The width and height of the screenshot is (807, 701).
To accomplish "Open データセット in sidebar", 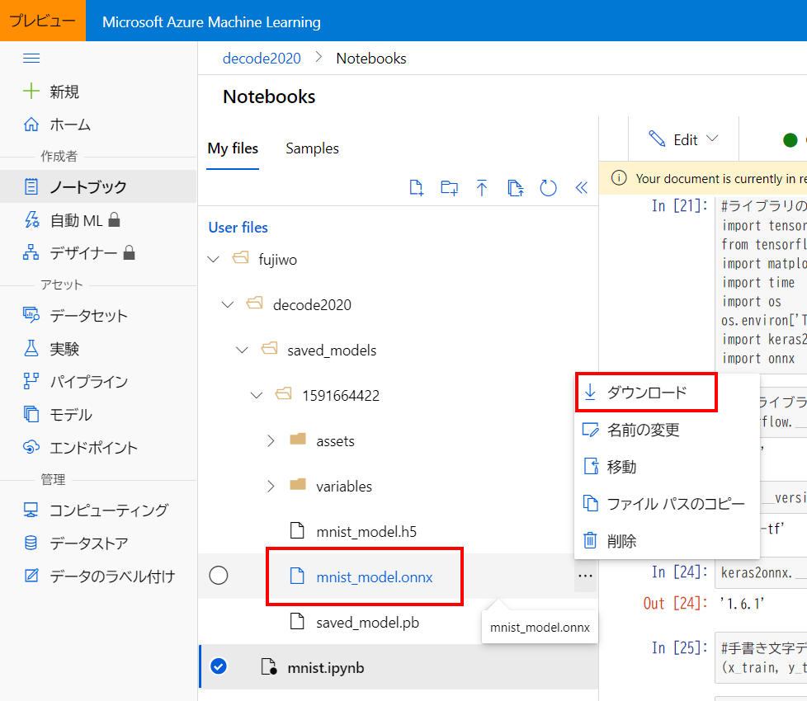I will pos(75,315).
